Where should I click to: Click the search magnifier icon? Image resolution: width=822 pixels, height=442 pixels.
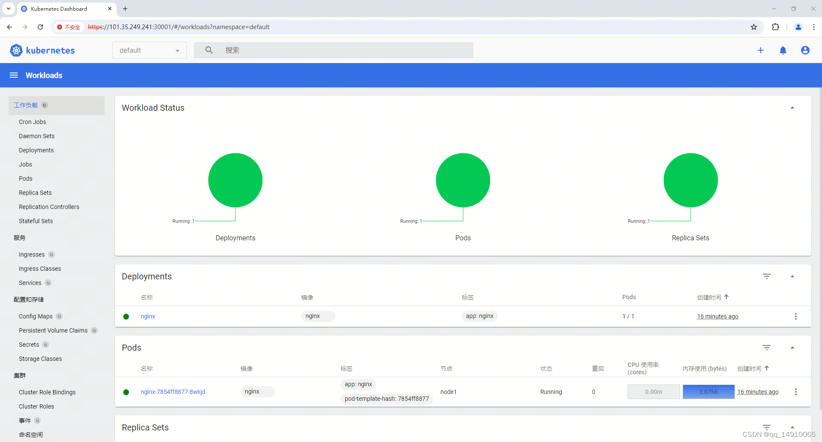(209, 50)
